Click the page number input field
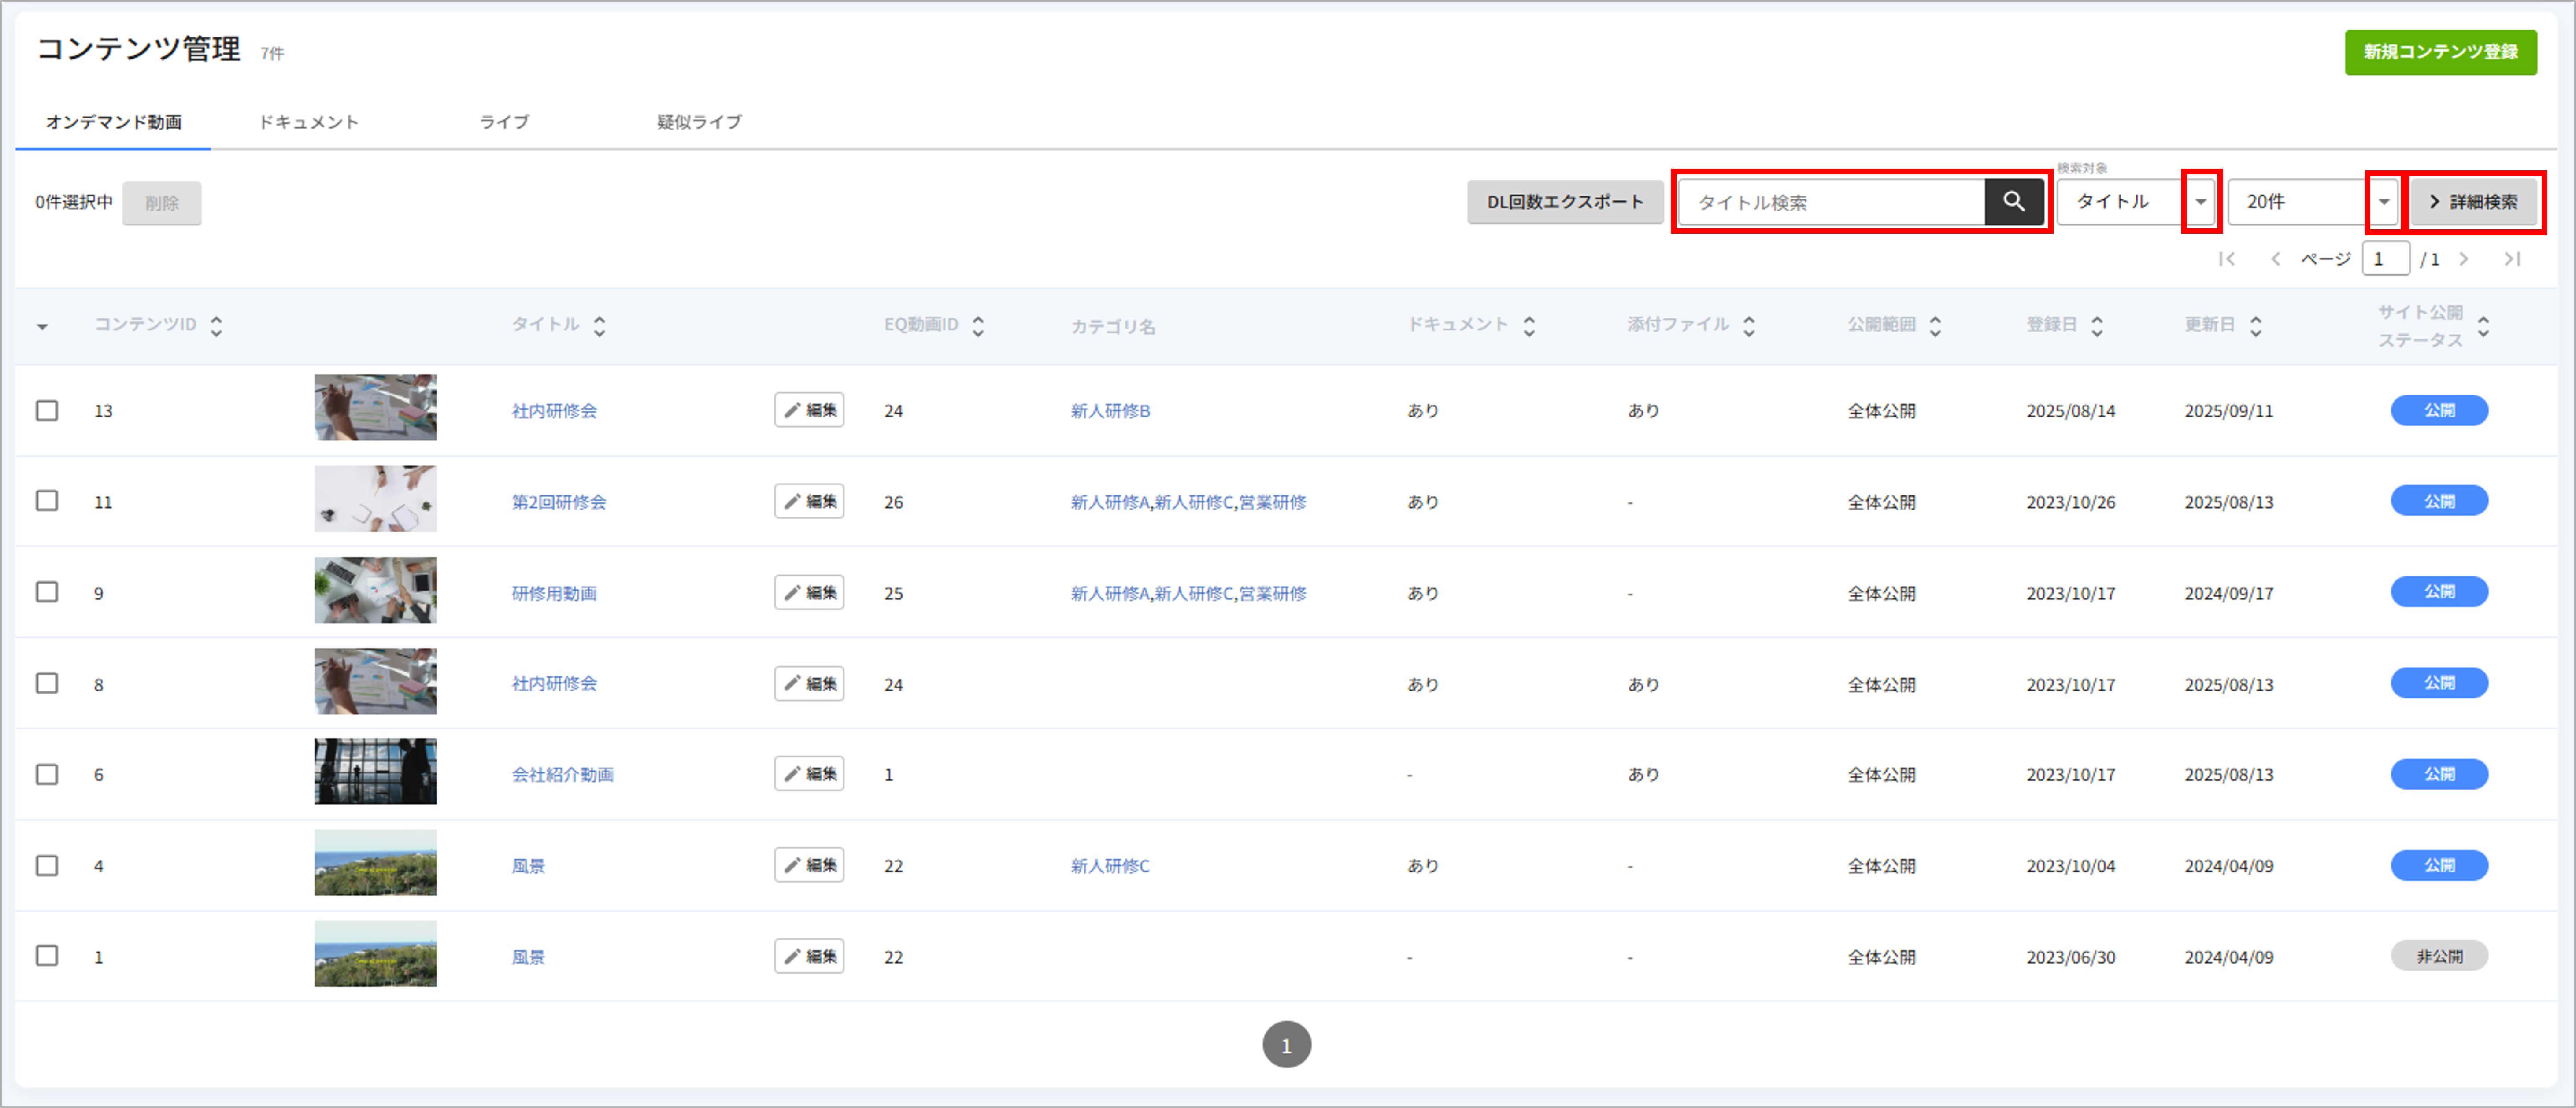 (x=2386, y=259)
